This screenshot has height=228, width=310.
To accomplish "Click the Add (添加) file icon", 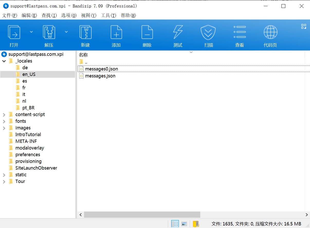I will tap(116, 32).
